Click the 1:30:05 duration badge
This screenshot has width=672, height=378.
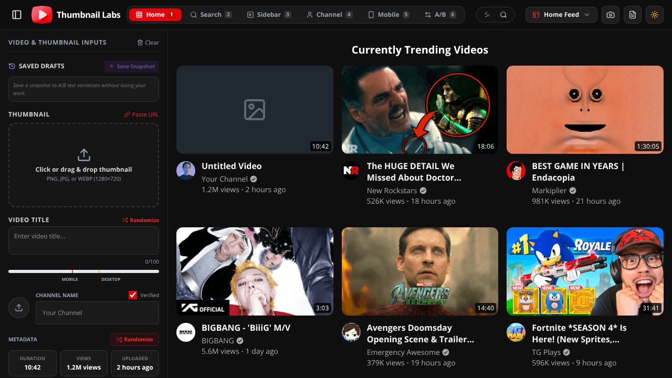tap(647, 146)
